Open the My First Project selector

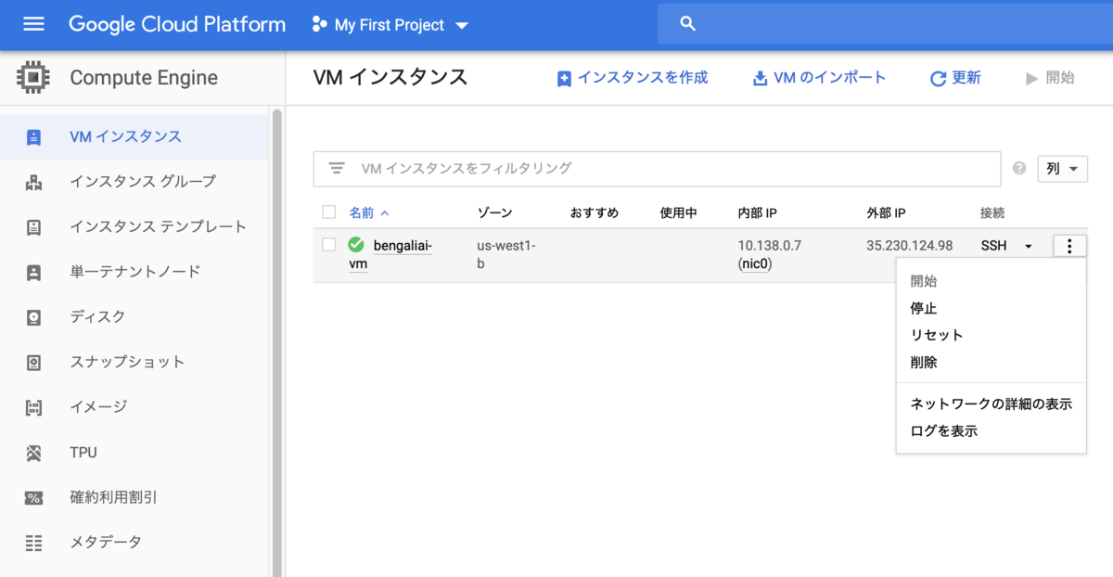tap(390, 25)
